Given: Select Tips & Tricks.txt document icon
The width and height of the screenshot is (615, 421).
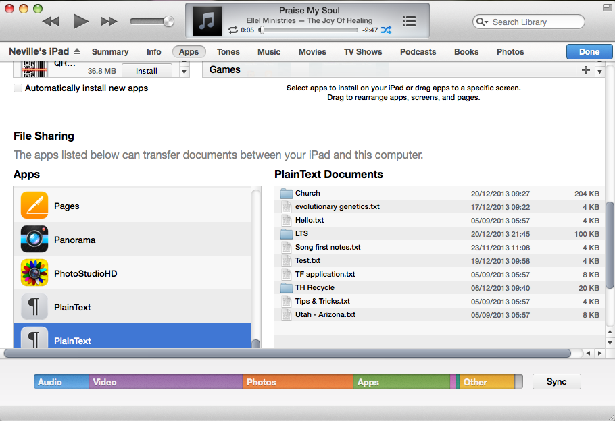Looking at the screenshot, I should click(287, 302).
